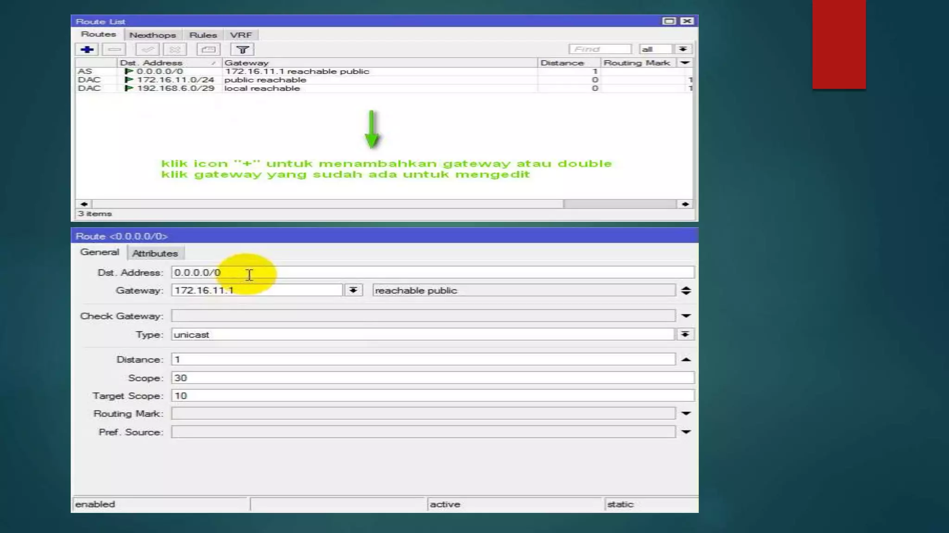This screenshot has width=949, height=533.
Task: Expand the Check Gateway dropdown
Action: 686,316
